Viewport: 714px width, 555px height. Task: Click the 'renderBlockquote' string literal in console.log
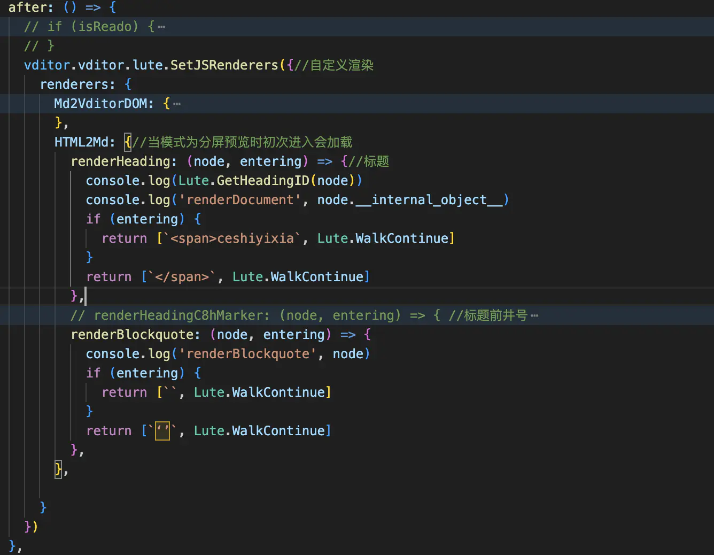[247, 354]
